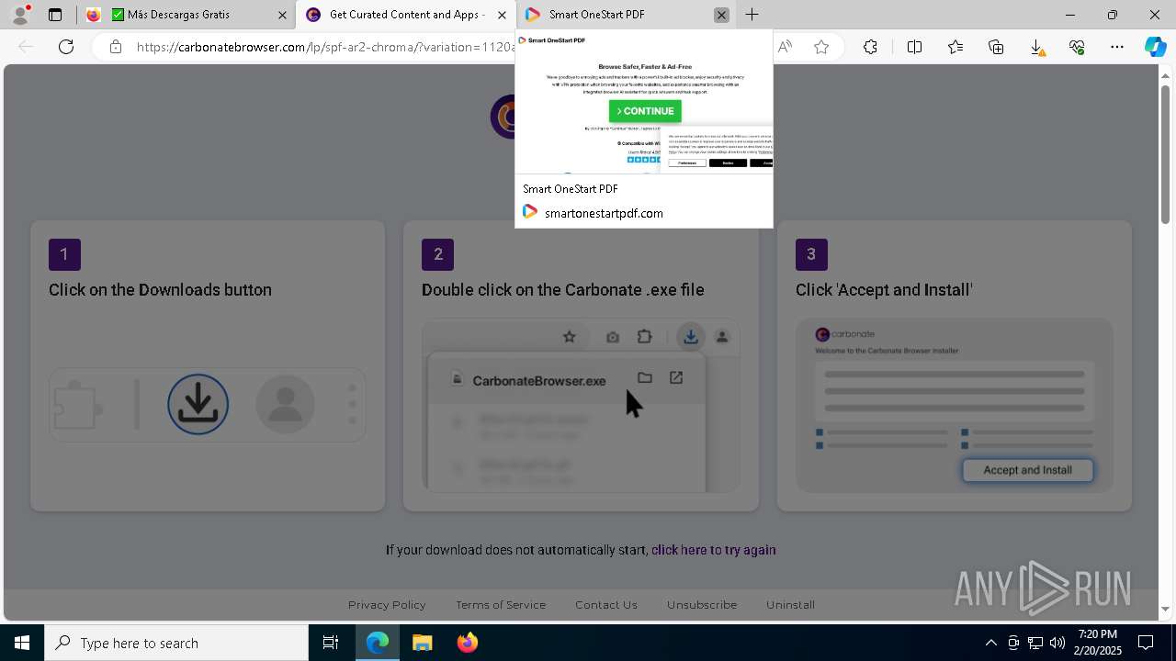Close the Smart OneStart PDF tab
The height and width of the screenshot is (661, 1176).
[721, 15]
